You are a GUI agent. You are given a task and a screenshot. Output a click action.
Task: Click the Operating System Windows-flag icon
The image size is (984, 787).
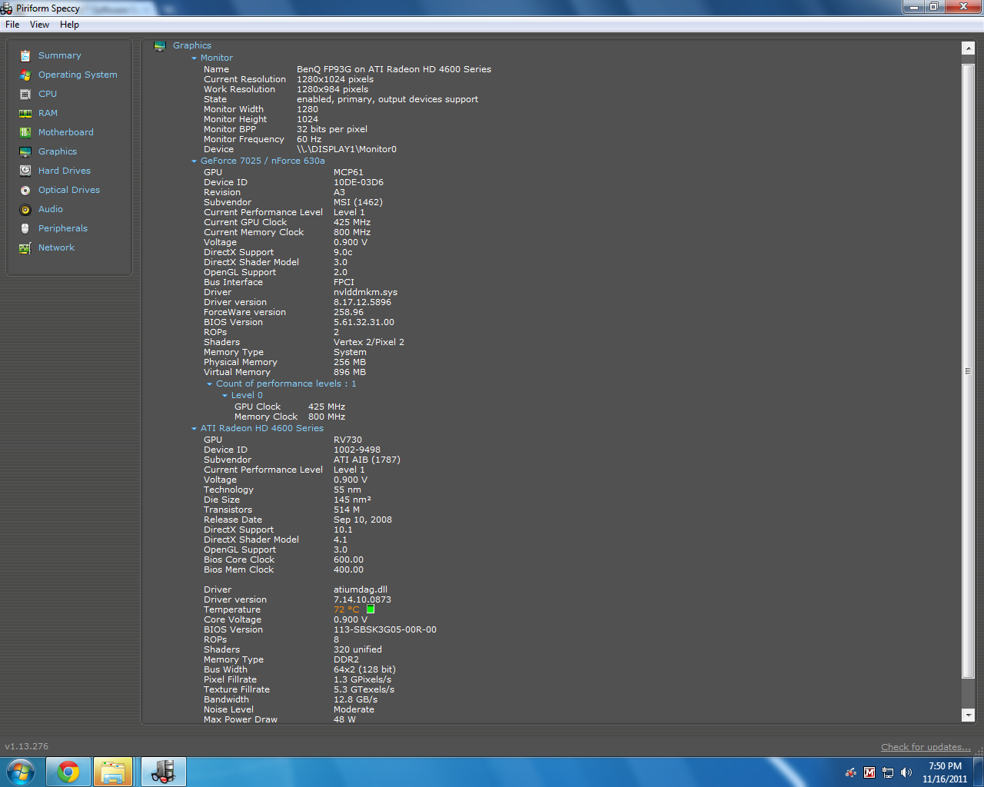pos(25,75)
